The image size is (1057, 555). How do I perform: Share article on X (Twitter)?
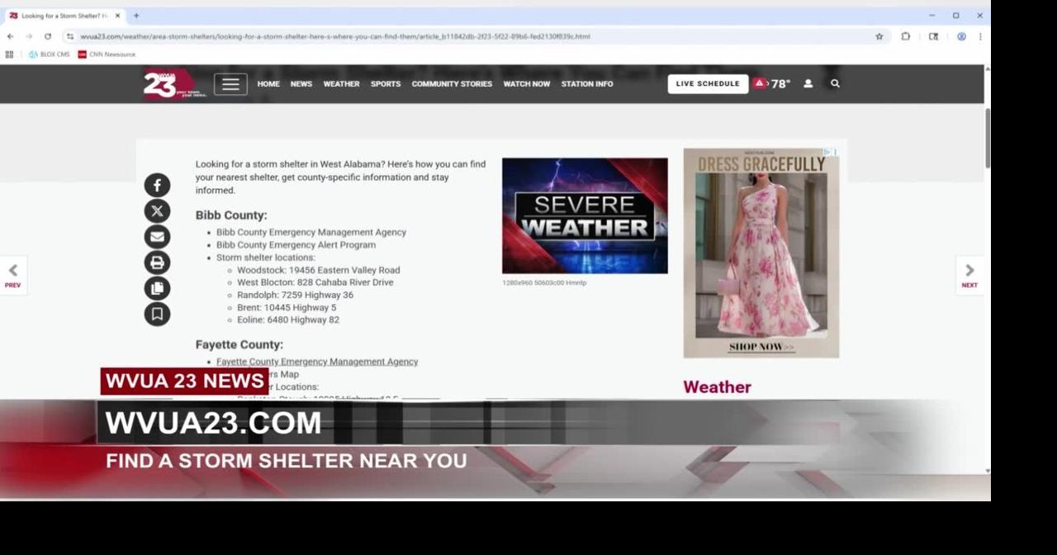tap(157, 211)
